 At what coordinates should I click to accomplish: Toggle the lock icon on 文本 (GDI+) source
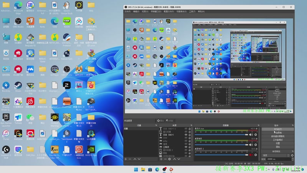coord(190,135)
